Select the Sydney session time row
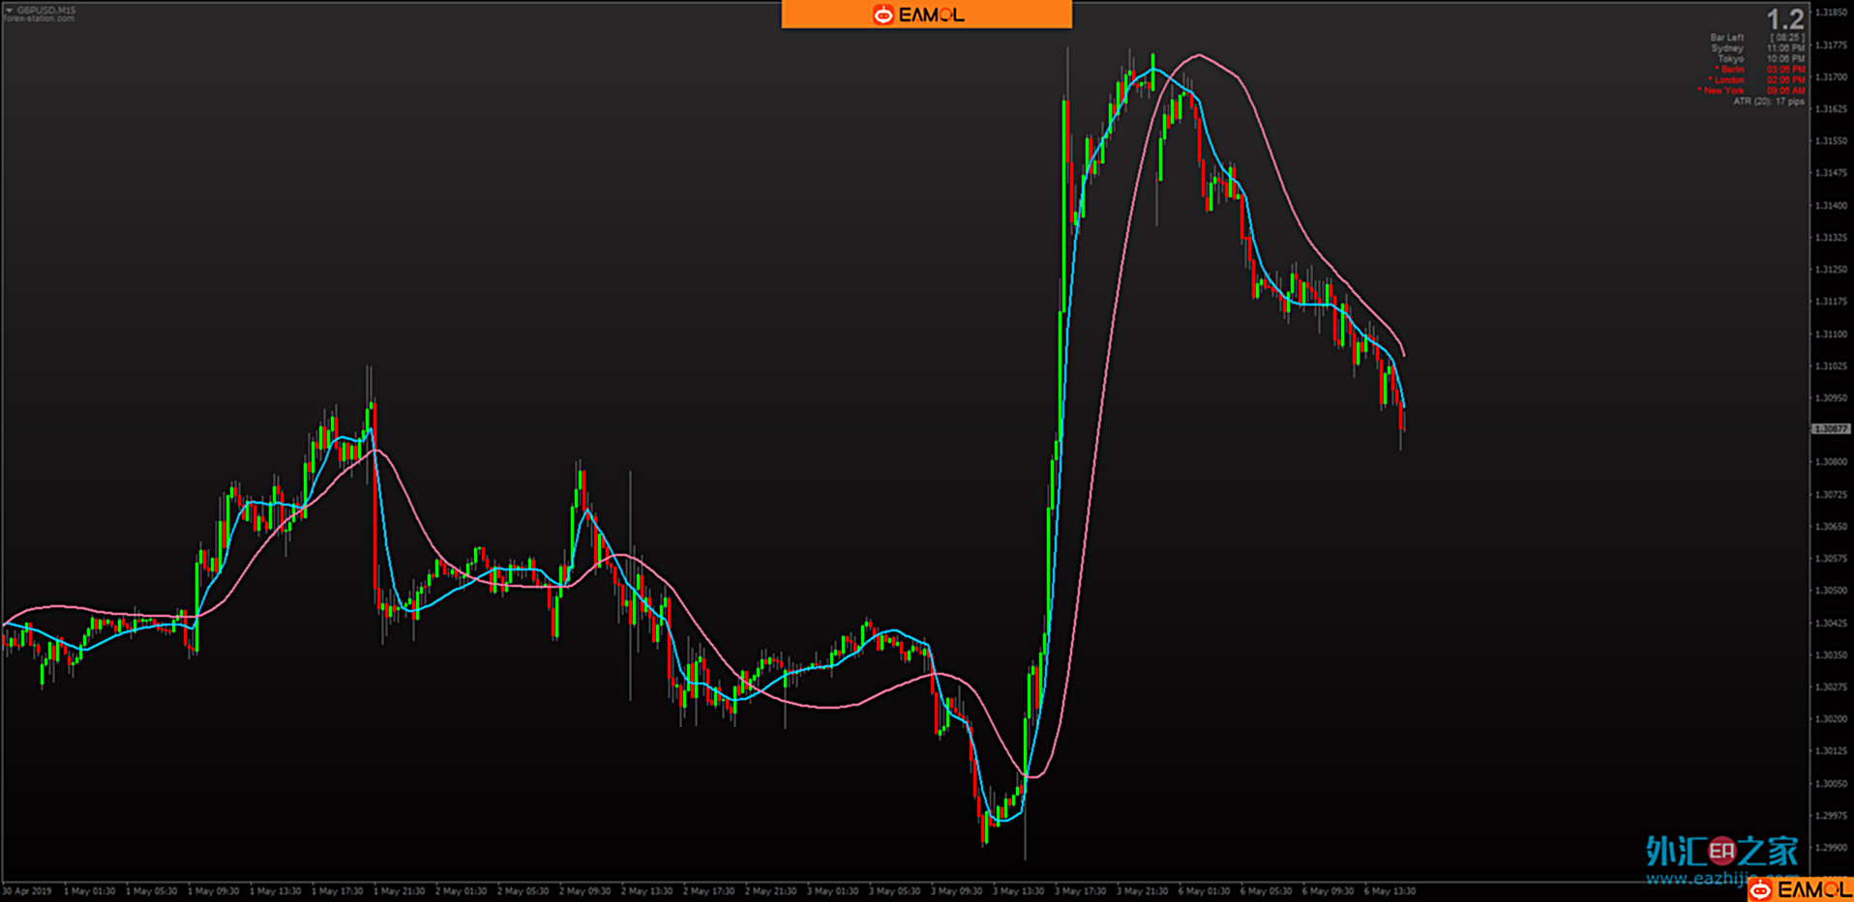Screen dimensions: 1854x902 tap(1756, 48)
